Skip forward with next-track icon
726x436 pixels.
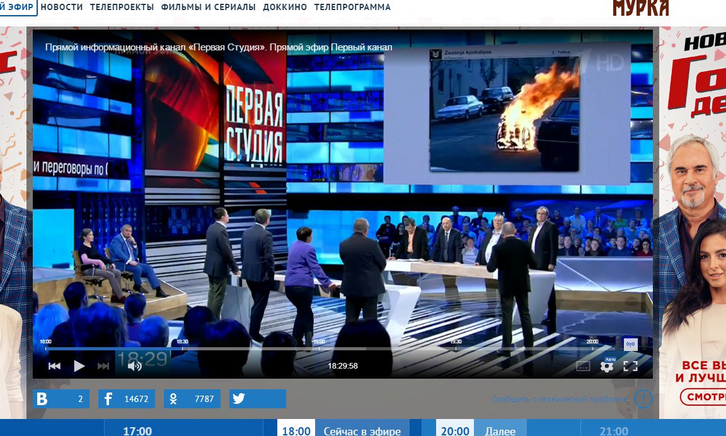click(x=103, y=366)
